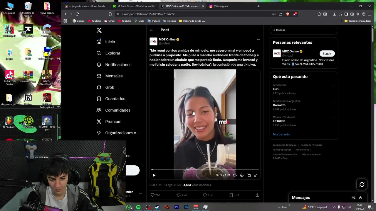Bookmark this page via address bar icon
This screenshot has width=376, height=211.
click(110, 14)
